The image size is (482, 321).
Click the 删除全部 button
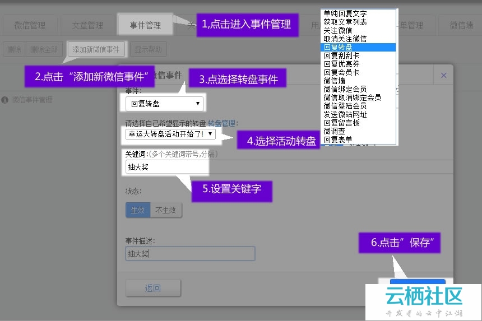(x=44, y=49)
